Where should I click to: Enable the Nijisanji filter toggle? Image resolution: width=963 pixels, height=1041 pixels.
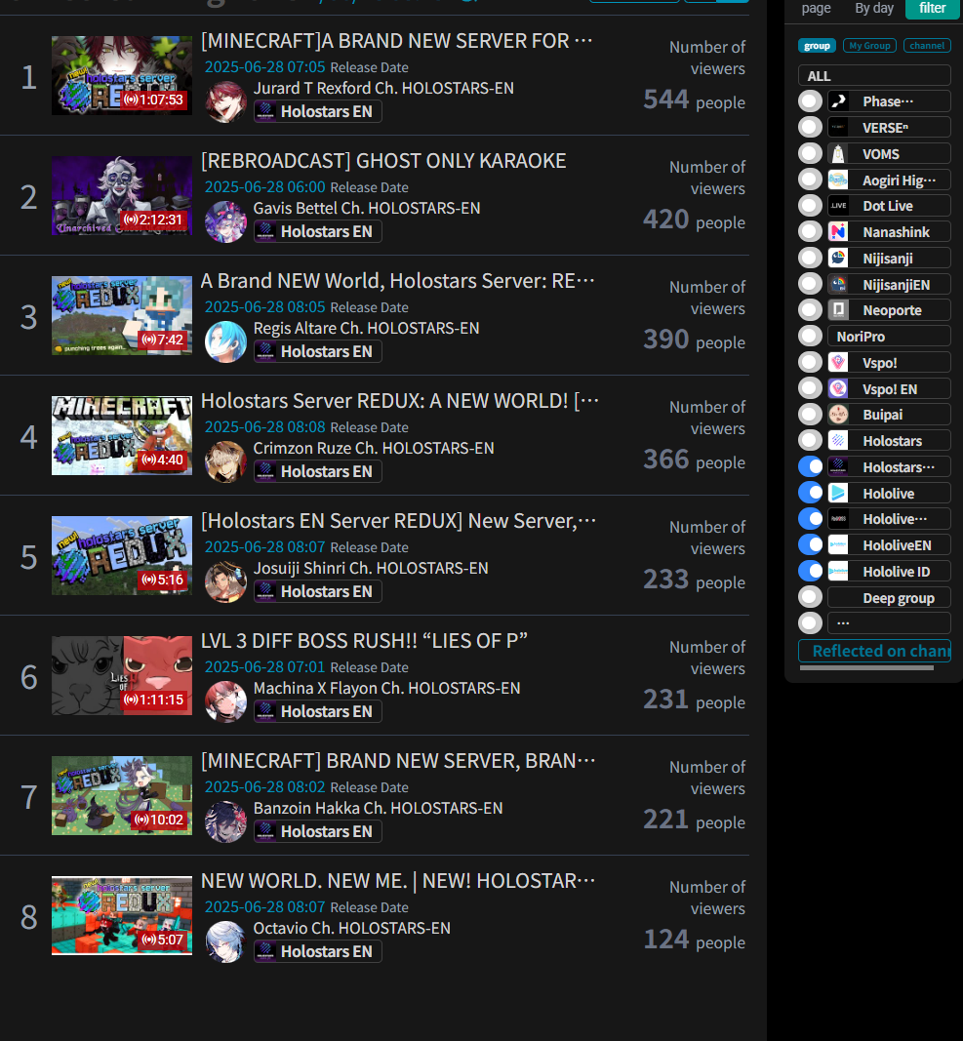810,258
